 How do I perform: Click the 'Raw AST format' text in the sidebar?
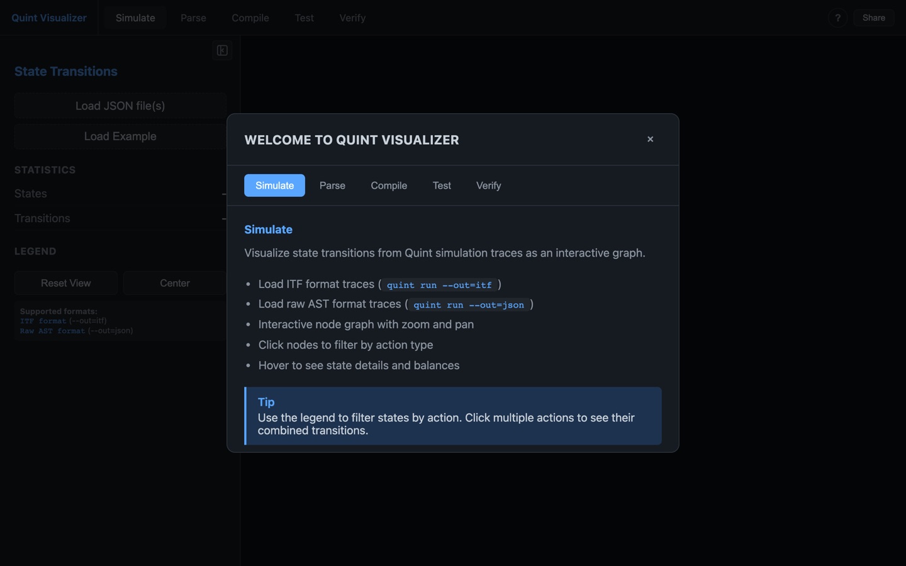(x=52, y=331)
